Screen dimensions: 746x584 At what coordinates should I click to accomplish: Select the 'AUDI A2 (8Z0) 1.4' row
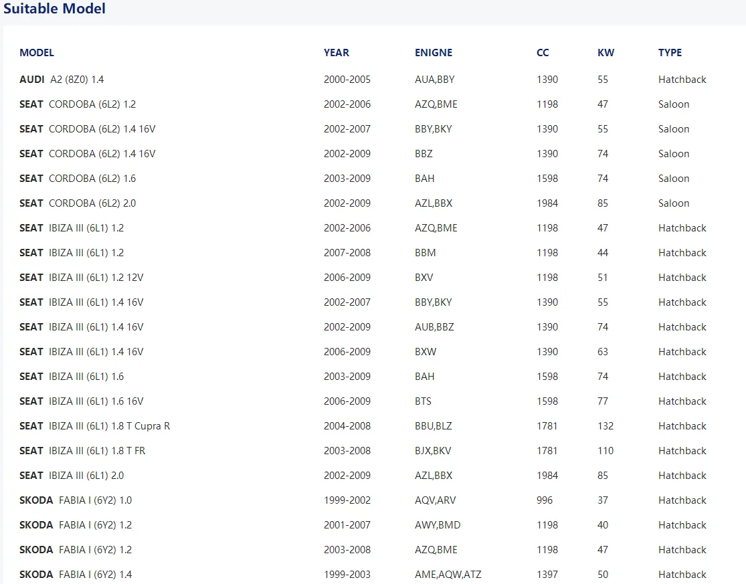pyautogui.click(x=363, y=80)
